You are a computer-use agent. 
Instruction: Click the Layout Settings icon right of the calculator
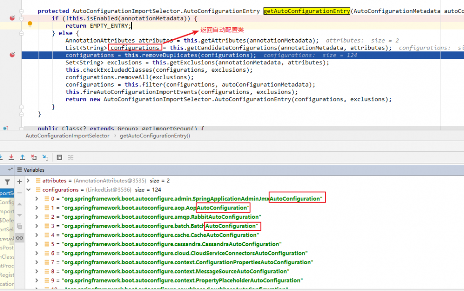pyautogui.click(x=70, y=157)
